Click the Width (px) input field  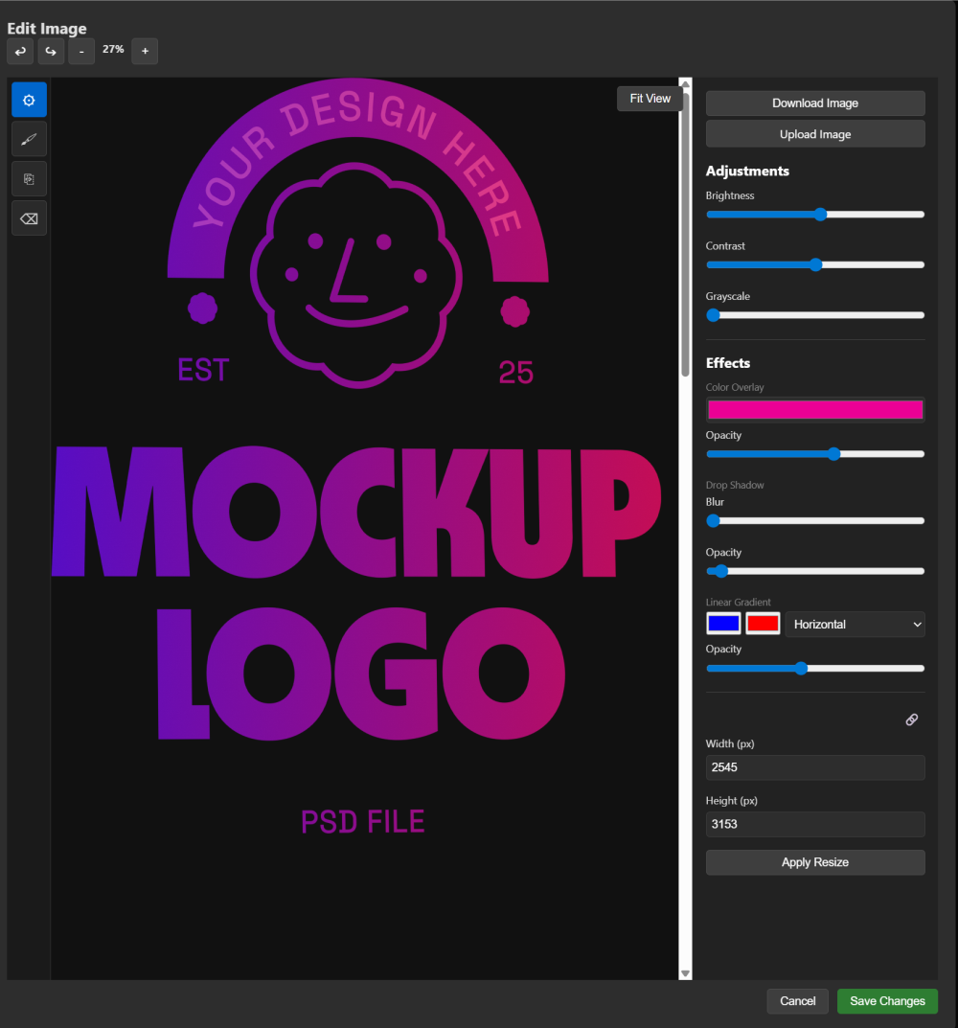pos(815,767)
